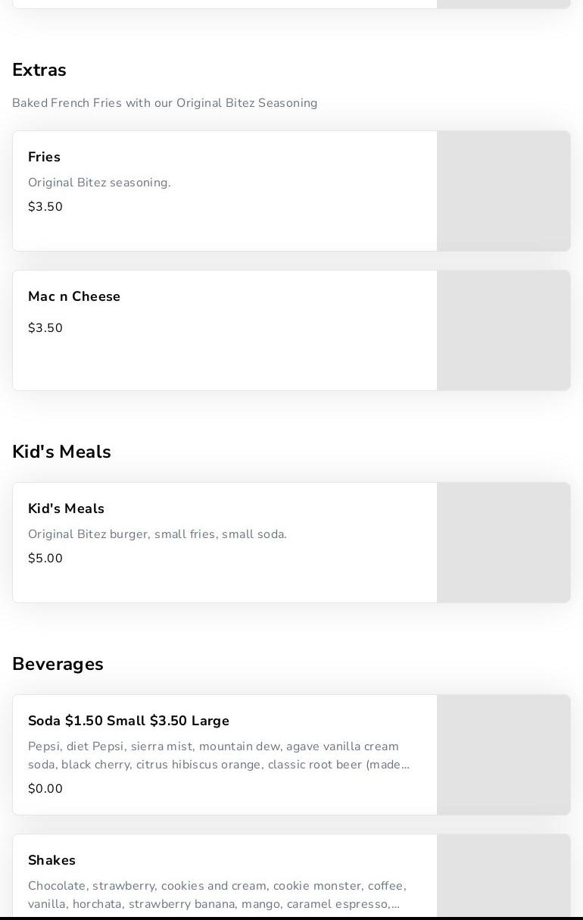Screen dimensions: 583x920
Task: Select the Mac n Cheese $3.50 price
Action: point(45,328)
